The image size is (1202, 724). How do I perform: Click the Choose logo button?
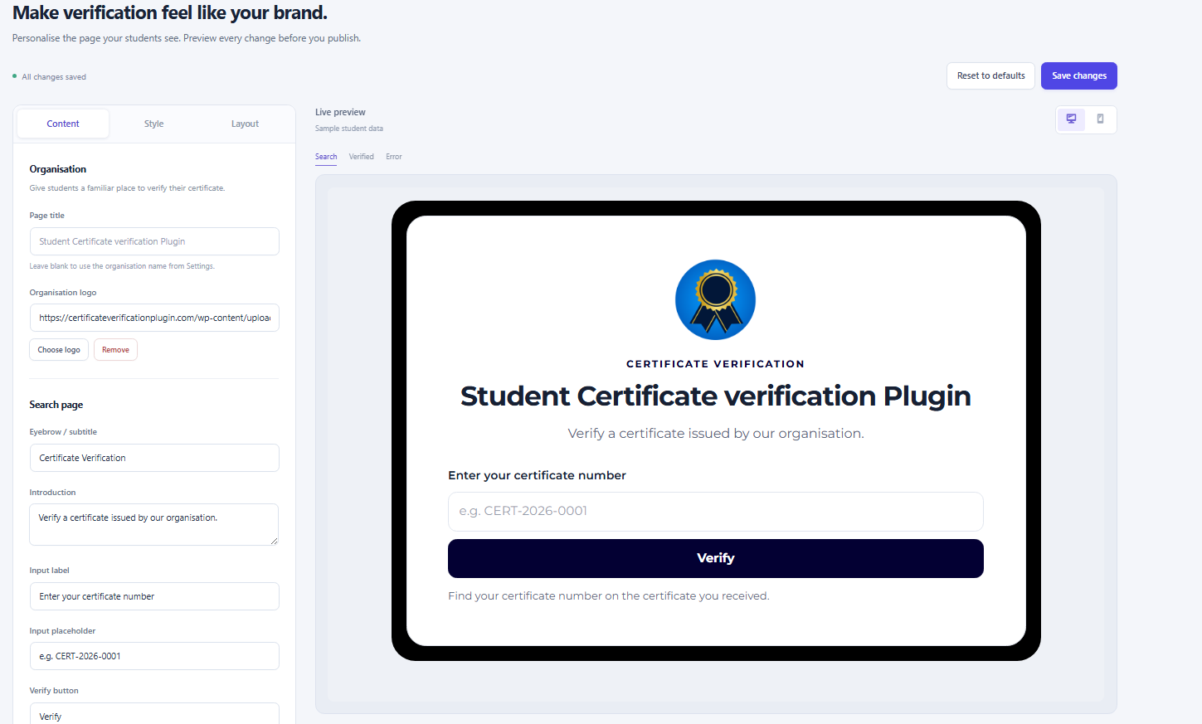point(59,350)
